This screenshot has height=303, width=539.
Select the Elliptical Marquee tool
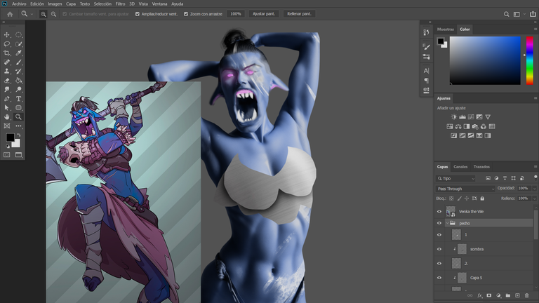point(18,34)
